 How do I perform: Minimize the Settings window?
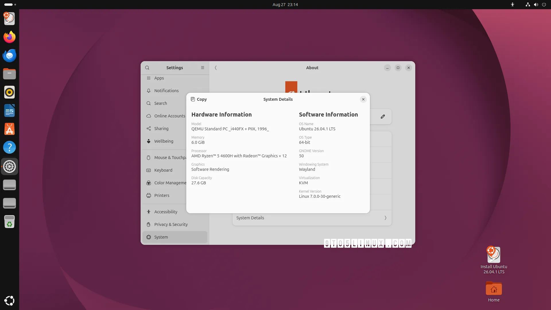point(387,68)
